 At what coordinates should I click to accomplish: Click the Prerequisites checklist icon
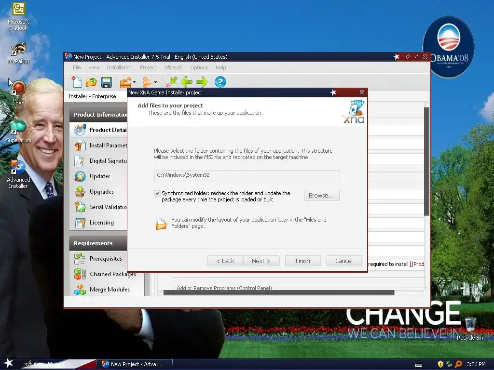[80, 259]
